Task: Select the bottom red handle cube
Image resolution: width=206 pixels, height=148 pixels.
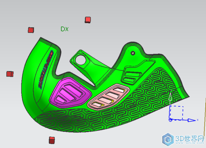Action: coord(52,140)
